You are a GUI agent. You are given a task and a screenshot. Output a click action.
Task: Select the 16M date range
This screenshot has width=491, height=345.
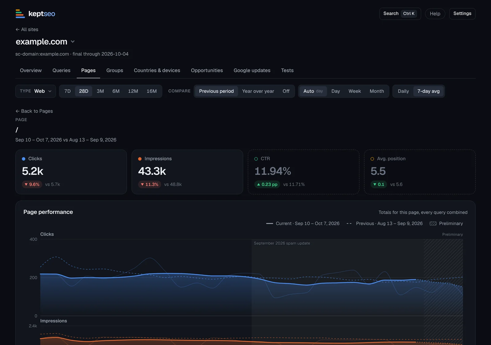[152, 91]
